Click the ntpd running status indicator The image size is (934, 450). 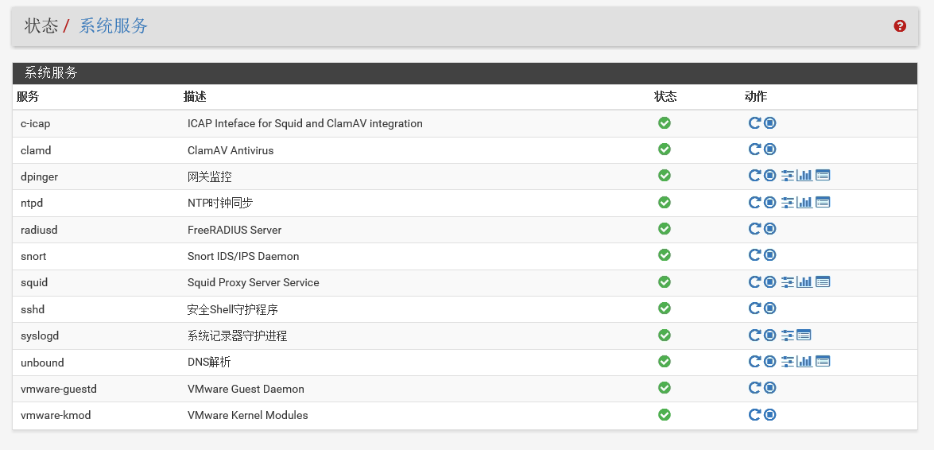(x=665, y=203)
